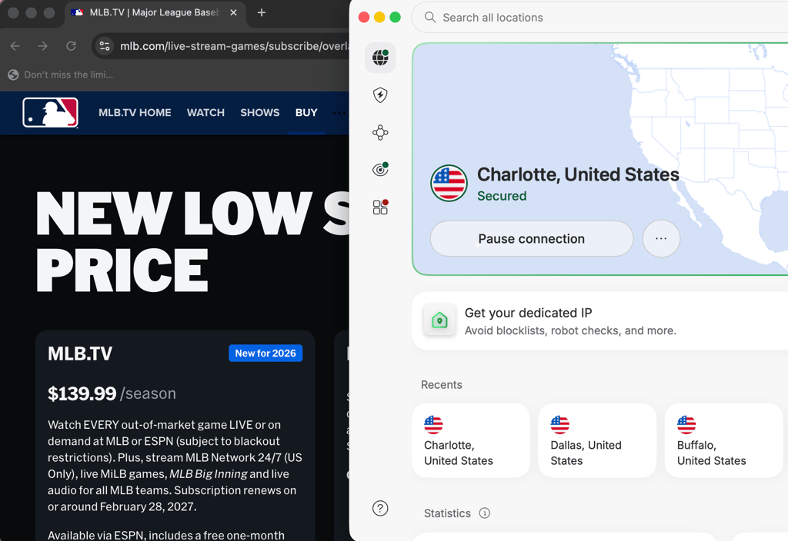
Task: Click the $139.99 /season price text
Action: coord(112,393)
